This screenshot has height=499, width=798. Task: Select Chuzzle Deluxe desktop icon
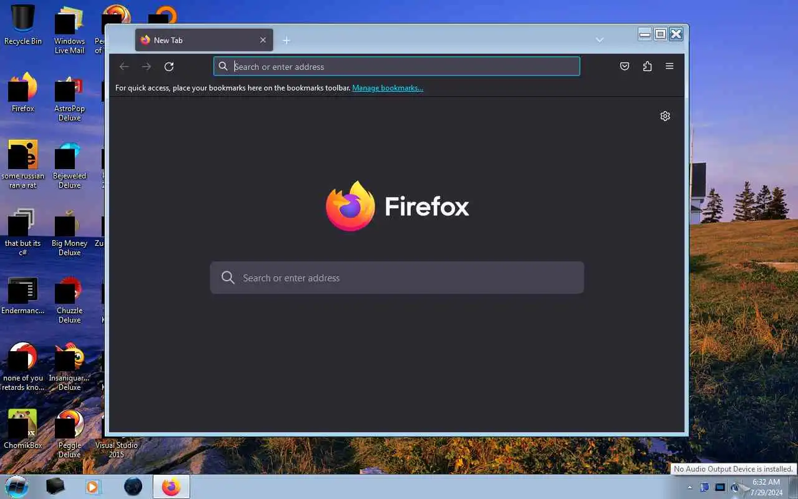click(69, 300)
